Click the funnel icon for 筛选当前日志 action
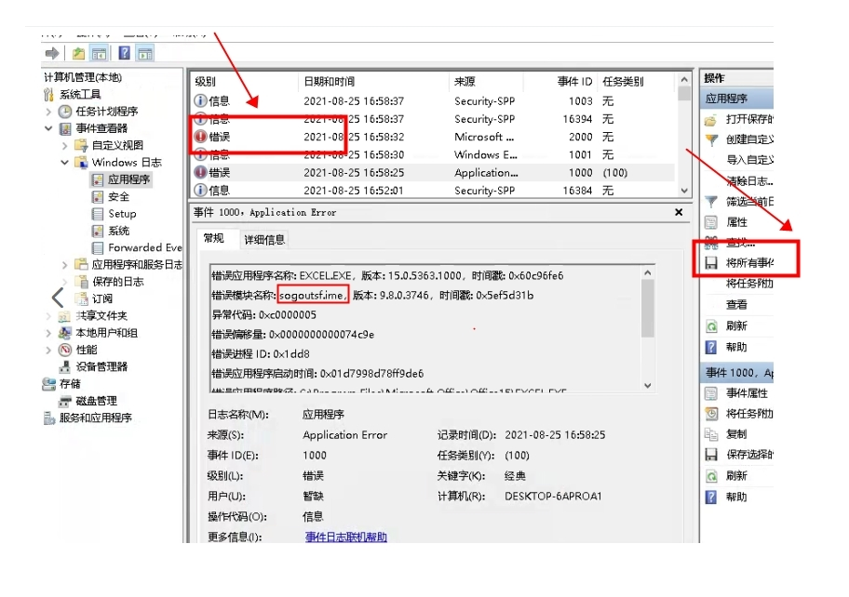The width and height of the screenshot is (849, 597). [x=711, y=202]
